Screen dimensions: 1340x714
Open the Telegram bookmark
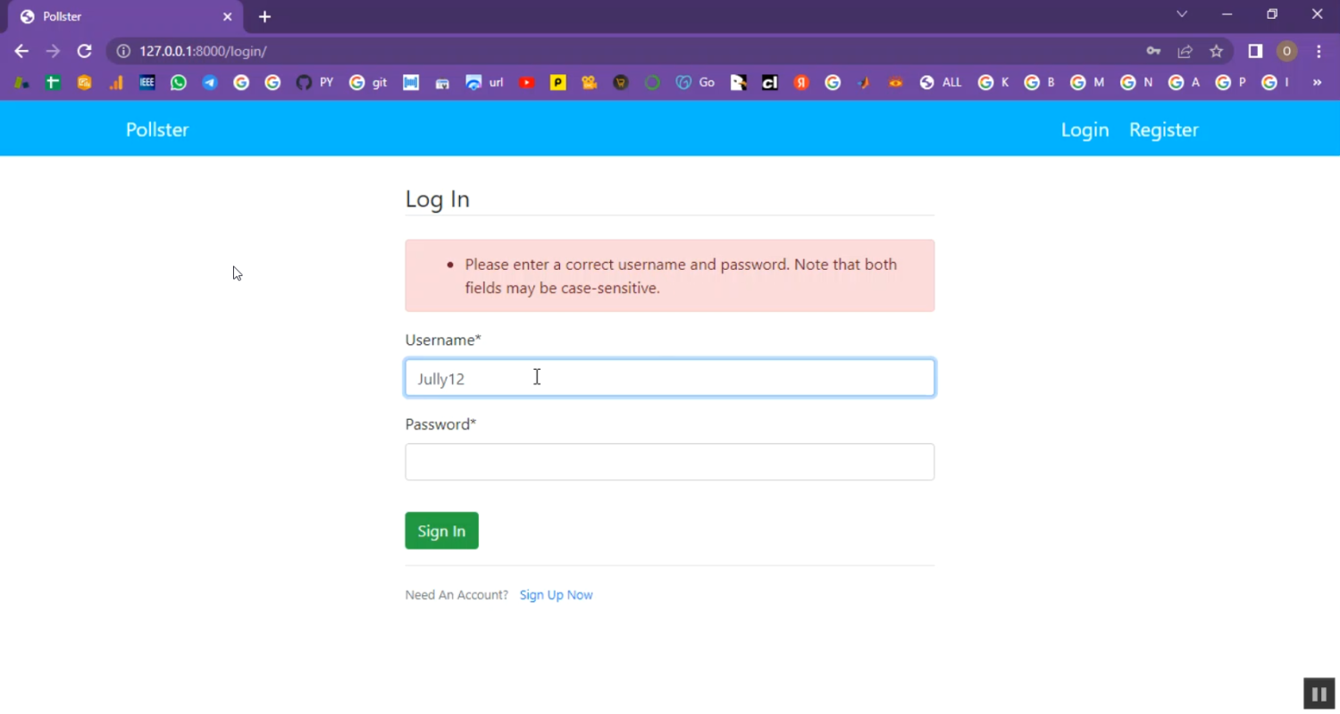pyautogui.click(x=210, y=82)
